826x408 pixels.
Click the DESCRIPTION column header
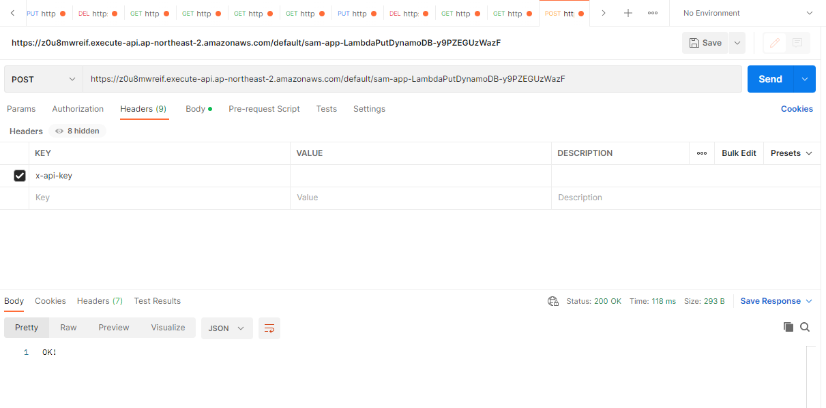pos(585,153)
